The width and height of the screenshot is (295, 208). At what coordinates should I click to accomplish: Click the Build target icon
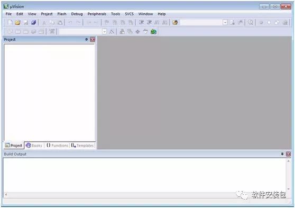18,31
